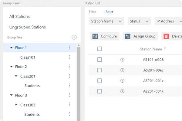This screenshot has width=182, height=121.
Task: Select the checkbox for station AS201-001c
Action: (x=99, y=80)
